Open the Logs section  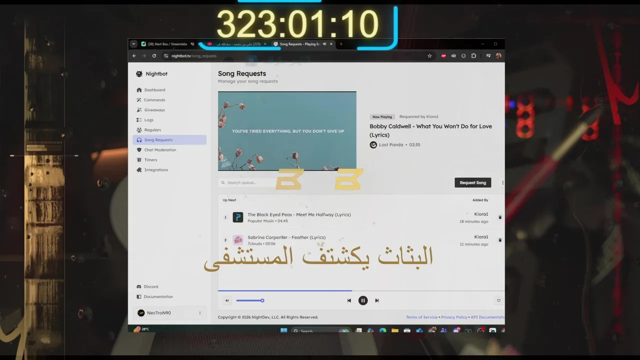(169, 120)
